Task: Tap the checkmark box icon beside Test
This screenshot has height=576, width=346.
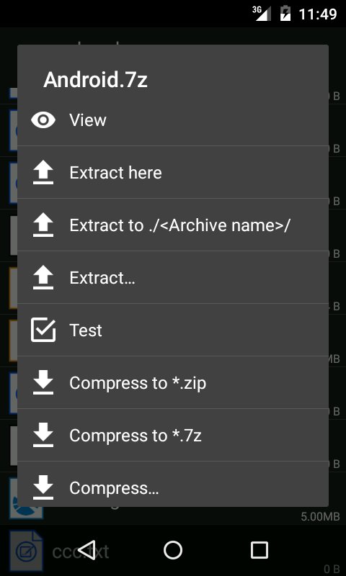Action: [43, 330]
